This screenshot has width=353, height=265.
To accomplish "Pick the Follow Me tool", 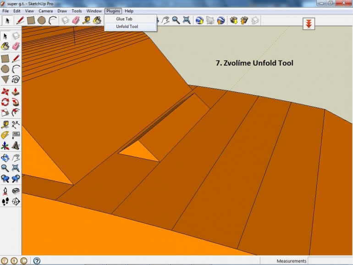I will pos(16,102).
